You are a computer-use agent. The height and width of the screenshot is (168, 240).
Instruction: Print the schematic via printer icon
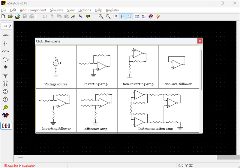pyautogui.click(x=32, y=17)
